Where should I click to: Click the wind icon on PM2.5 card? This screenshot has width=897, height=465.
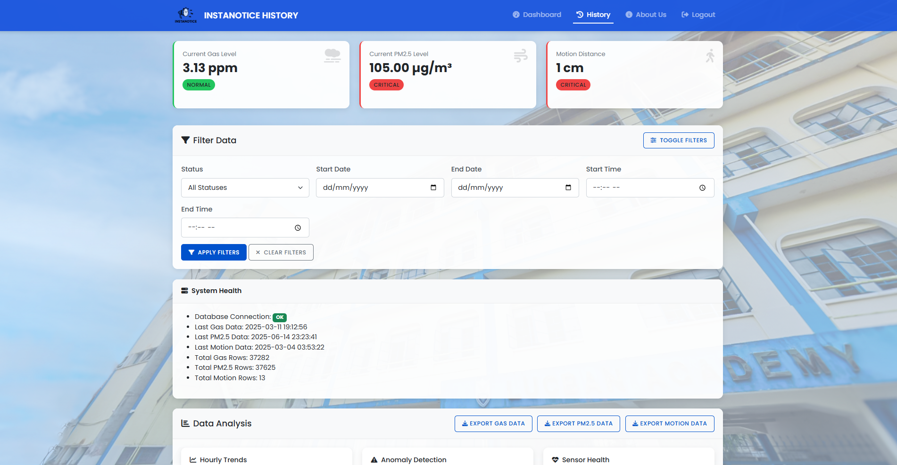click(x=520, y=56)
